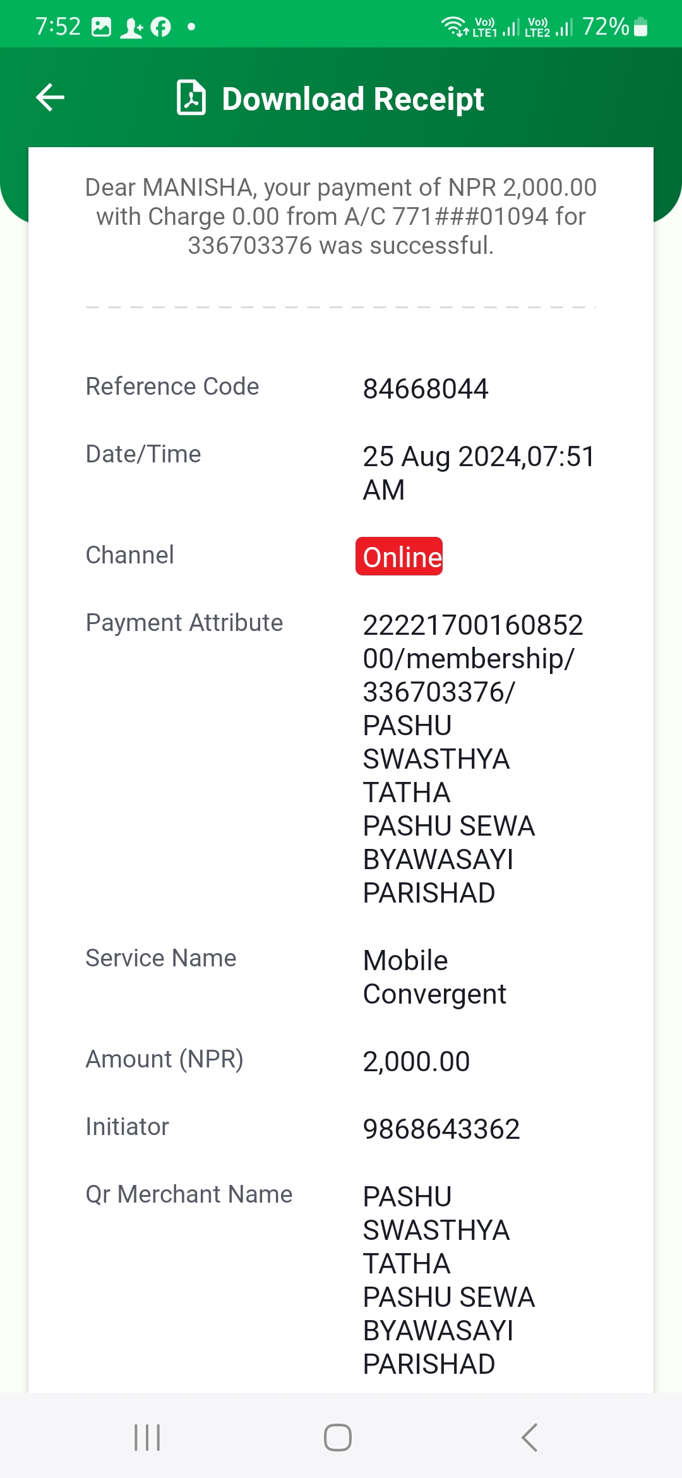Select the Payment Attribute value text
The image size is (682, 1478).
coord(473,759)
